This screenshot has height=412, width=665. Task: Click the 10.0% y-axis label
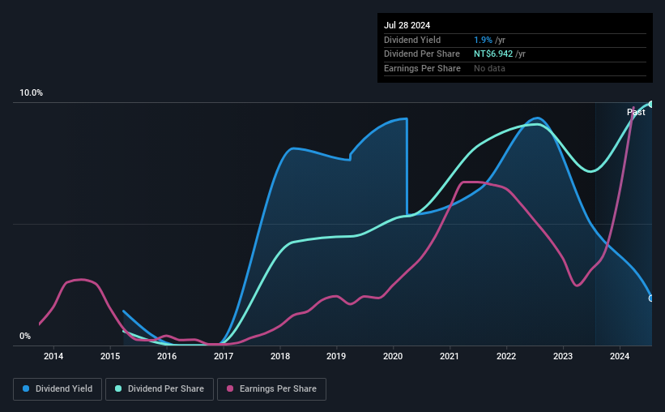pyautogui.click(x=32, y=92)
